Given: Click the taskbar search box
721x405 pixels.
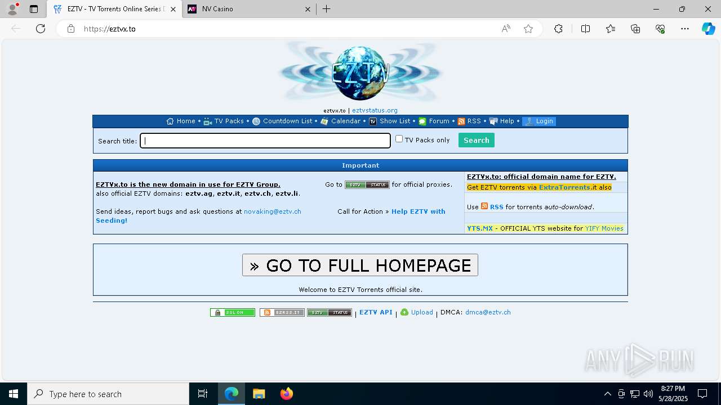Looking at the screenshot, I should pyautogui.click(x=108, y=394).
